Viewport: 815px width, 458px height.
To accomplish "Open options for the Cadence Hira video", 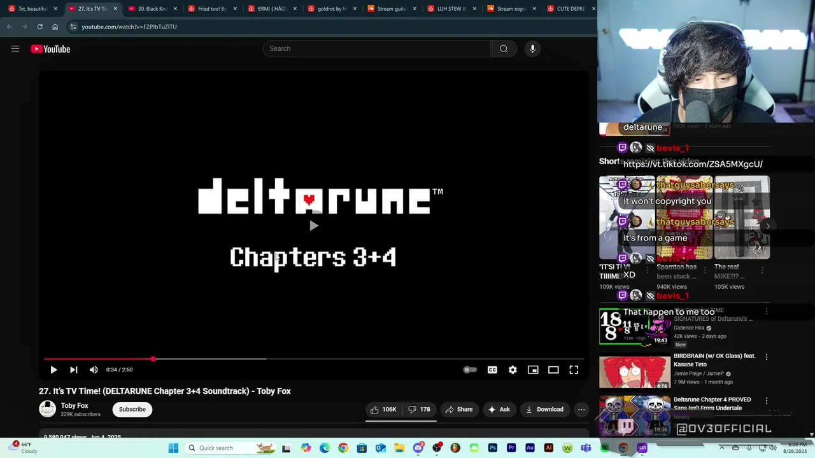I will point(767,312).
